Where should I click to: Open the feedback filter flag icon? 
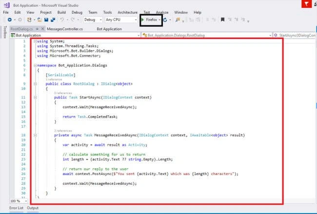pos(306,3)
